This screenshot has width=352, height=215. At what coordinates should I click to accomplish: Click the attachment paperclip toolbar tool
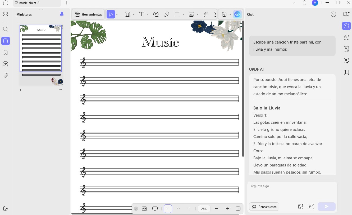206,14
